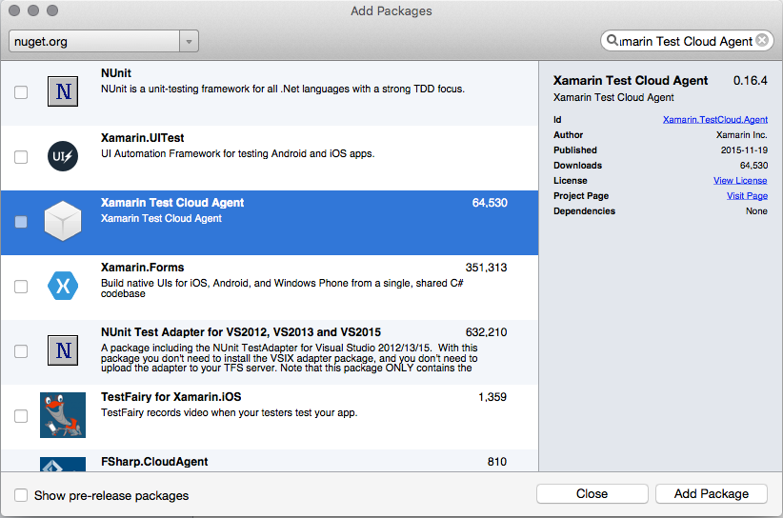The image size is (783, 518).
Task: Enable Show pre-release packages
Action: [21, 495]
